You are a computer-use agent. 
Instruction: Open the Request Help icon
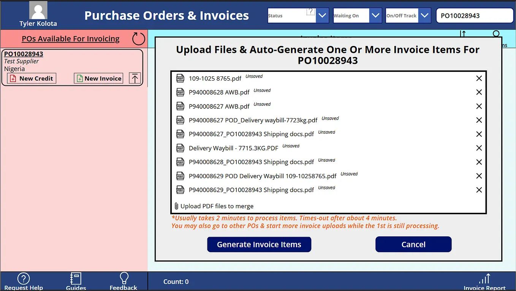[x=23, y=278]
